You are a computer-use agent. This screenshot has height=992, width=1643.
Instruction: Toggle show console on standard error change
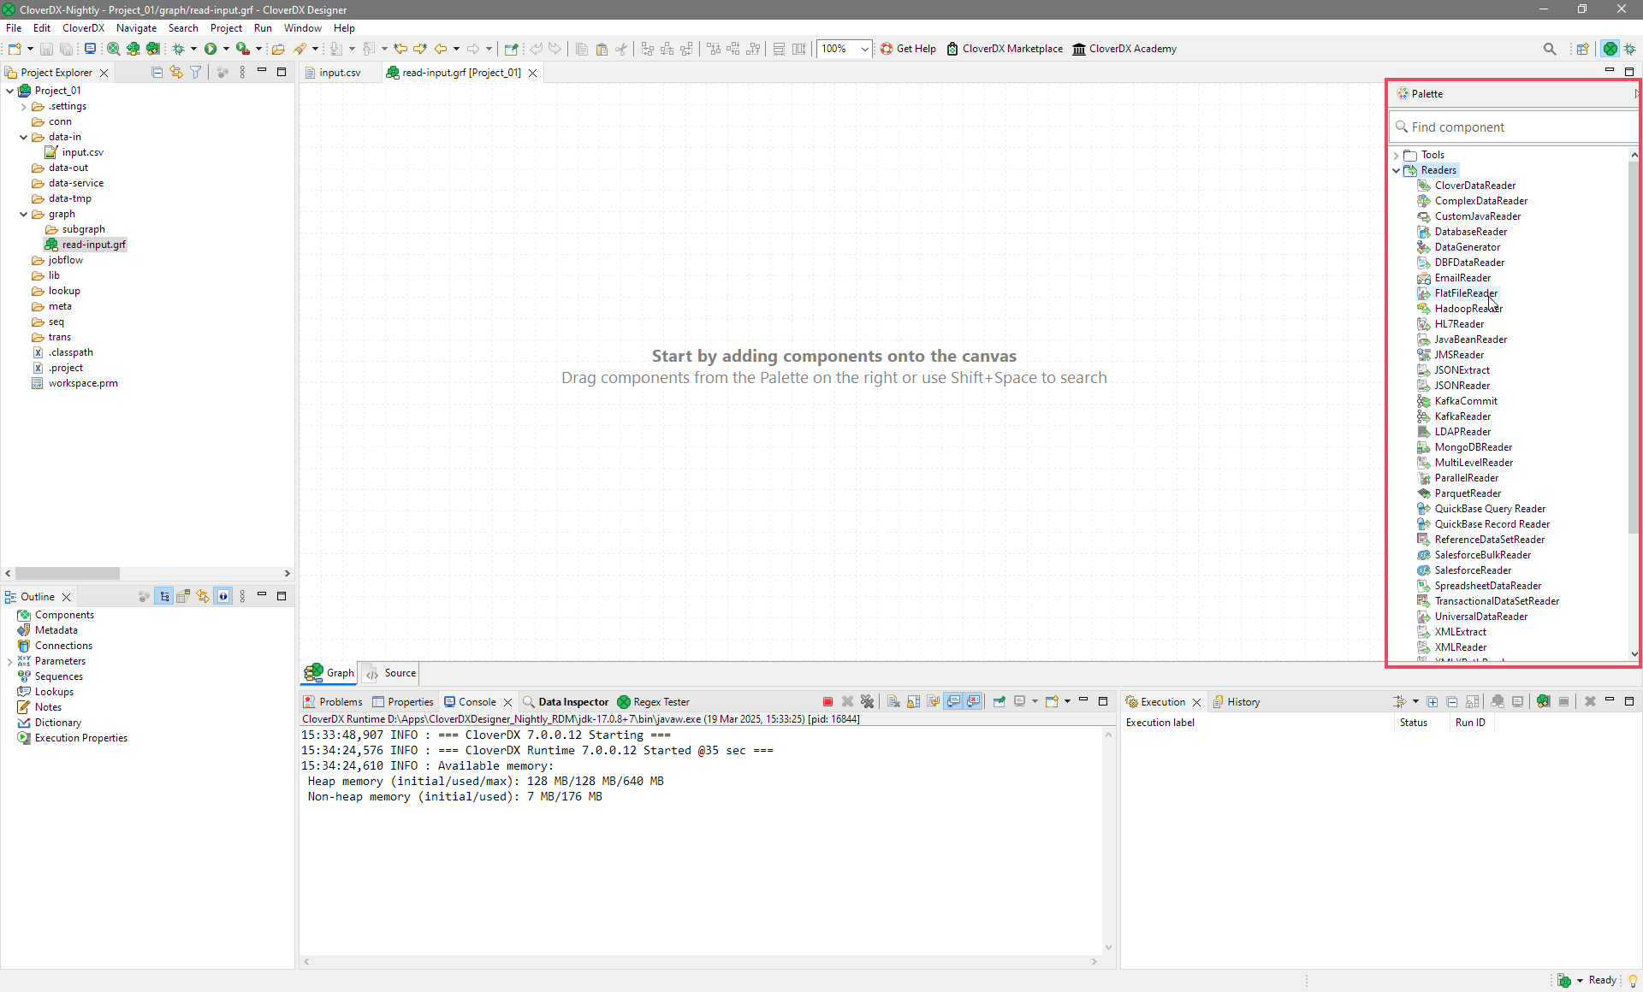point(974,701)
